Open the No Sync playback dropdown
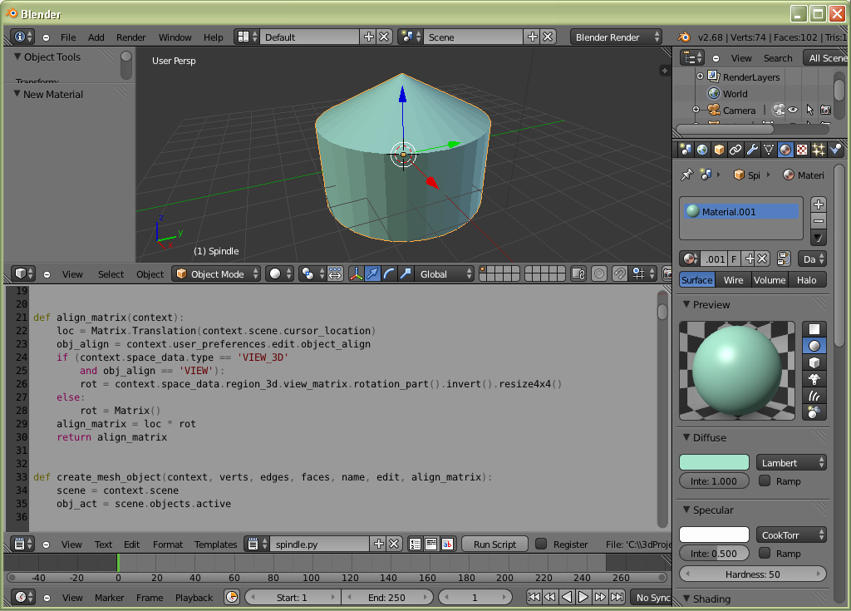 pos(652,597)
